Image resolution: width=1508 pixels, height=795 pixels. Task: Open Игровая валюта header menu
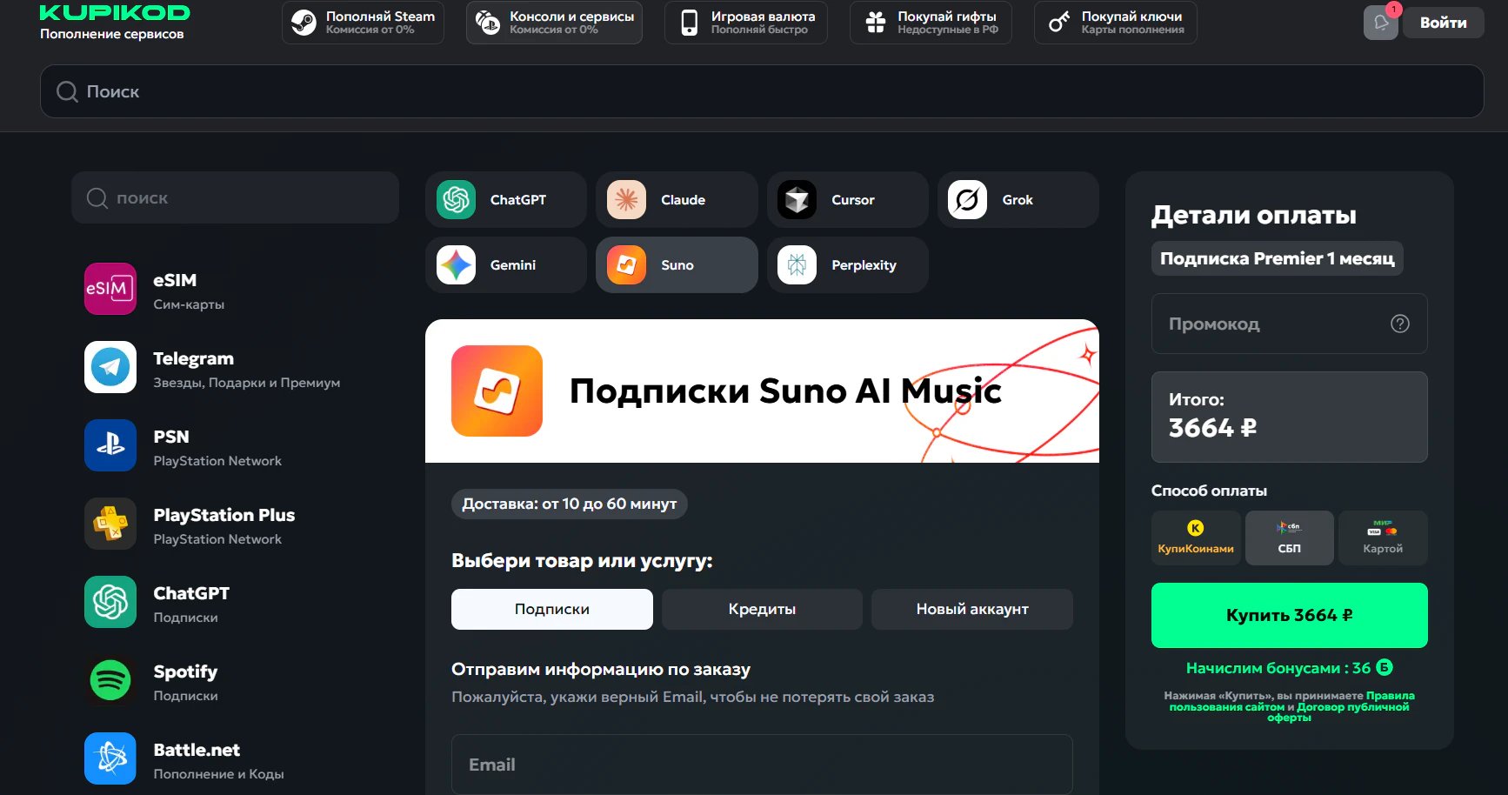click(745, 23)
